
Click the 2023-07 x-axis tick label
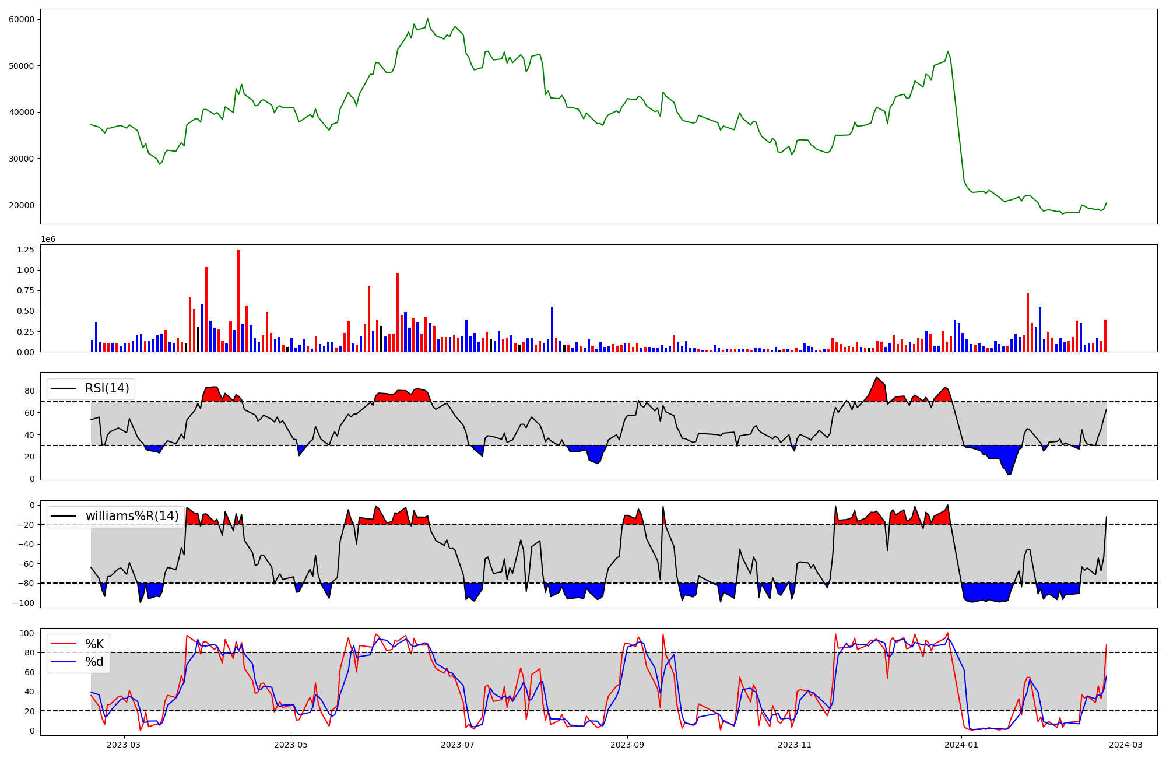tap(458, 745)
